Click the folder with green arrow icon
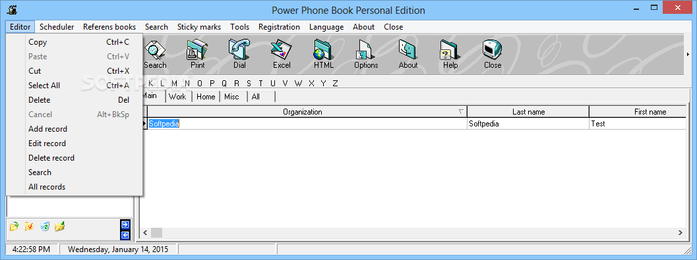Screen dimensions: 697x260 (x=15, y=226)
